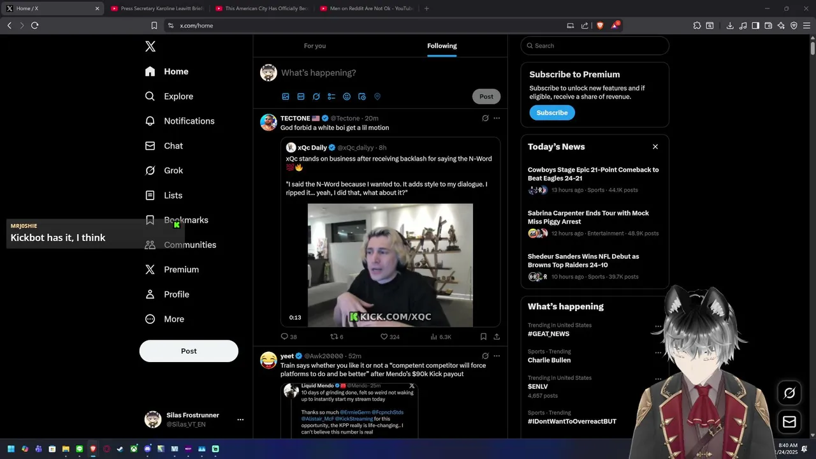
Task: Switch to the Men on Reddit YouTube tab
Action: pos(366,8)
